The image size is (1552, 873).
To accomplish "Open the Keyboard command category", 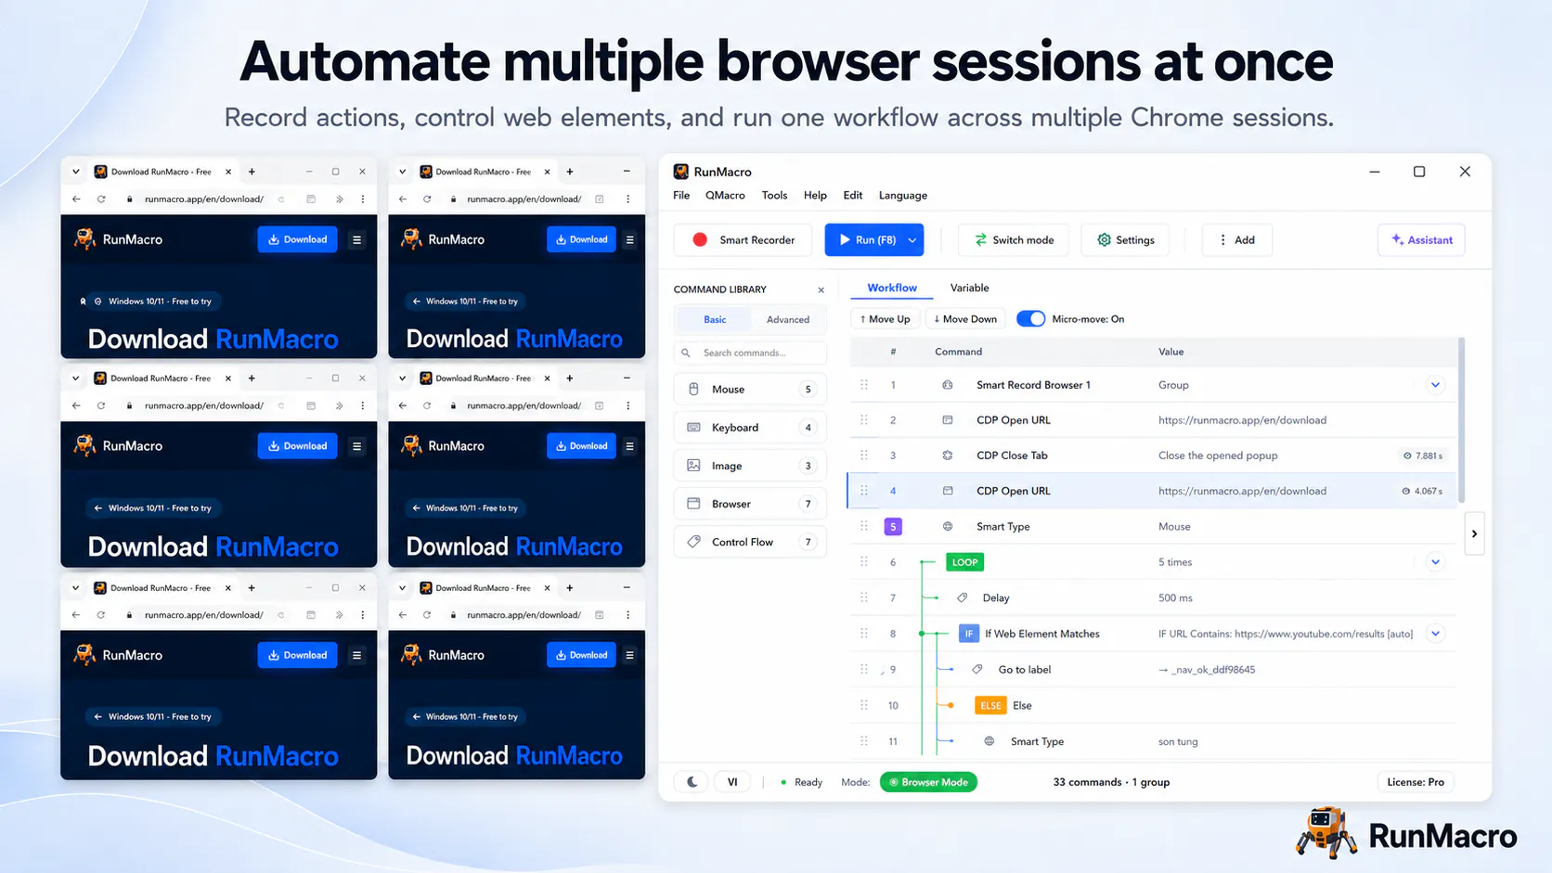I will (x=750, y=428).
